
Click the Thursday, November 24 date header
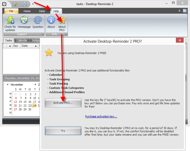tap(22, 78)
